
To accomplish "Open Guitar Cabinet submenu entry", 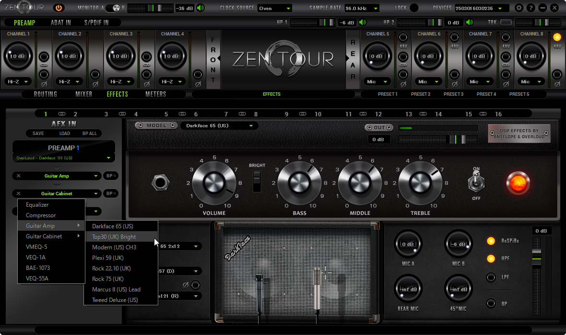I will pyautogui.click(x=51, y=236).
